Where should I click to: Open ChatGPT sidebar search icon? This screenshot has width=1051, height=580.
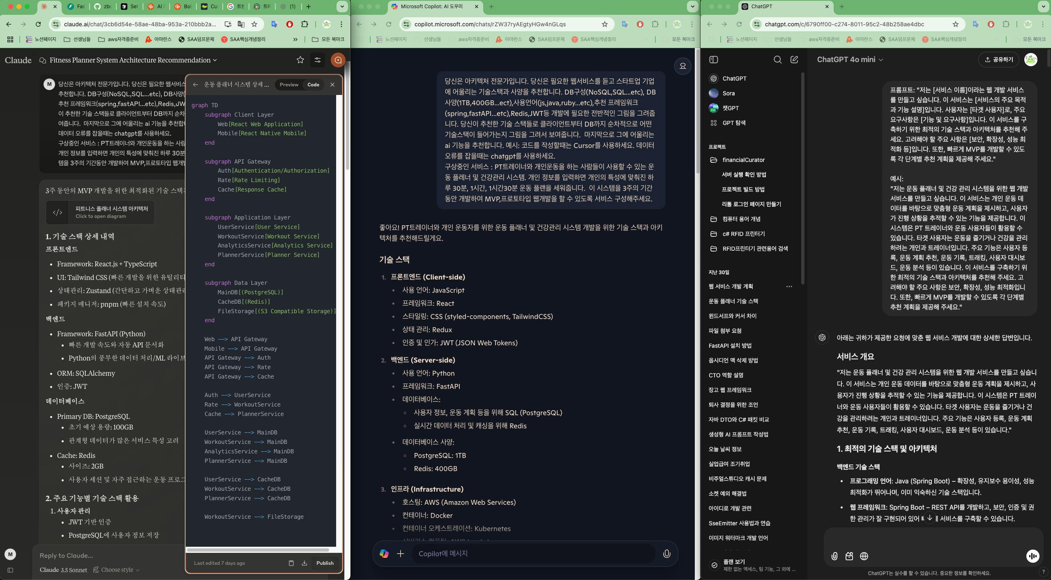[x=777, y=60]
